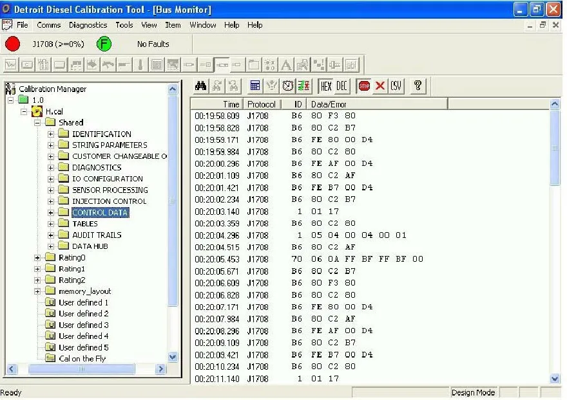Click the thermometer icon in the main toolbar
Image resolution: width=567 pixels, height=400 pixels.
pos(140,65)
